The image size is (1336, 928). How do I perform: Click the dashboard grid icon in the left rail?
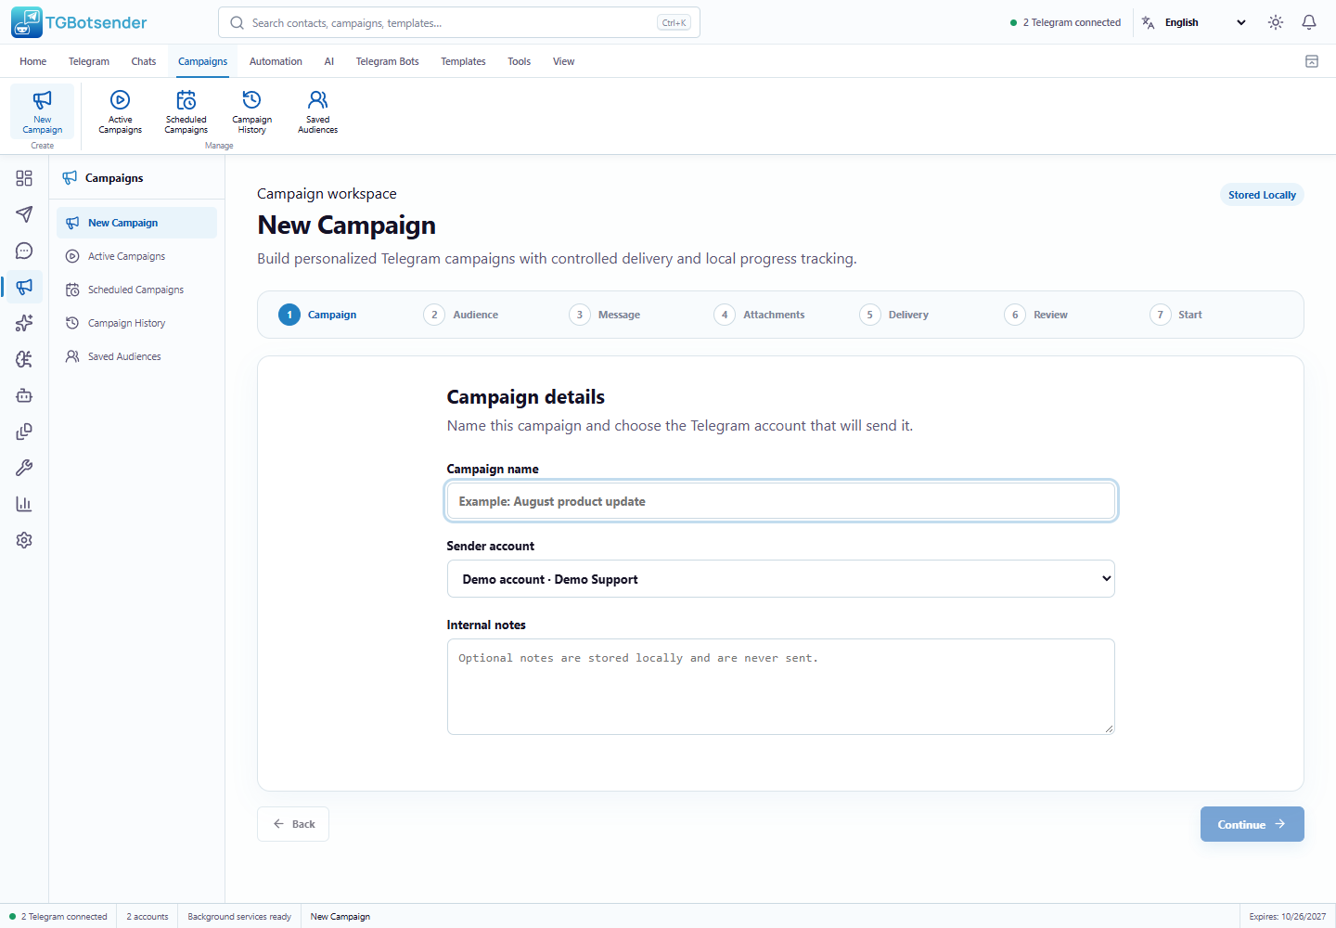coord(24,178)
